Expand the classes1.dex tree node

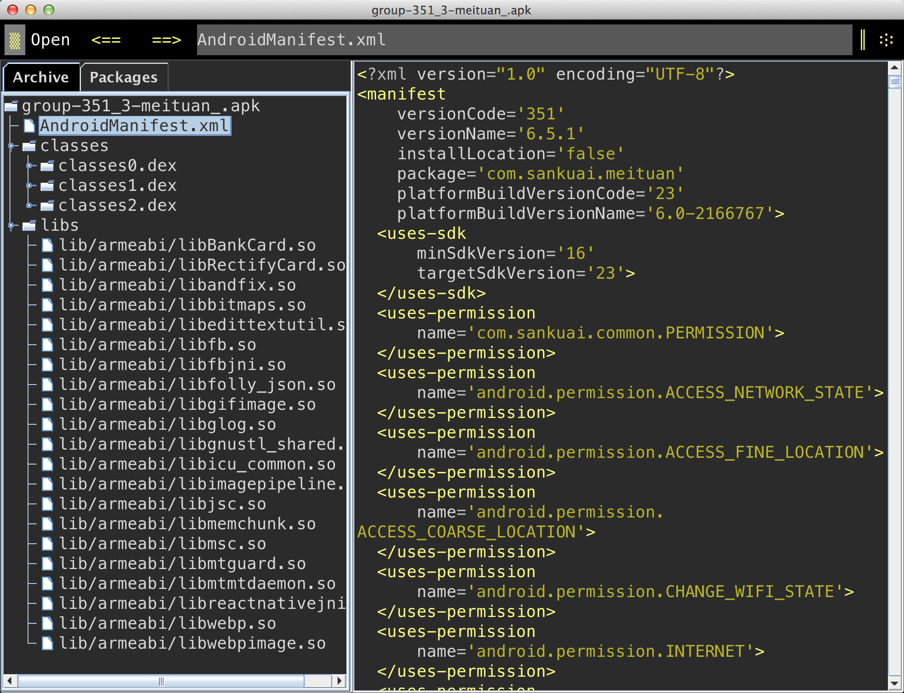29,185
